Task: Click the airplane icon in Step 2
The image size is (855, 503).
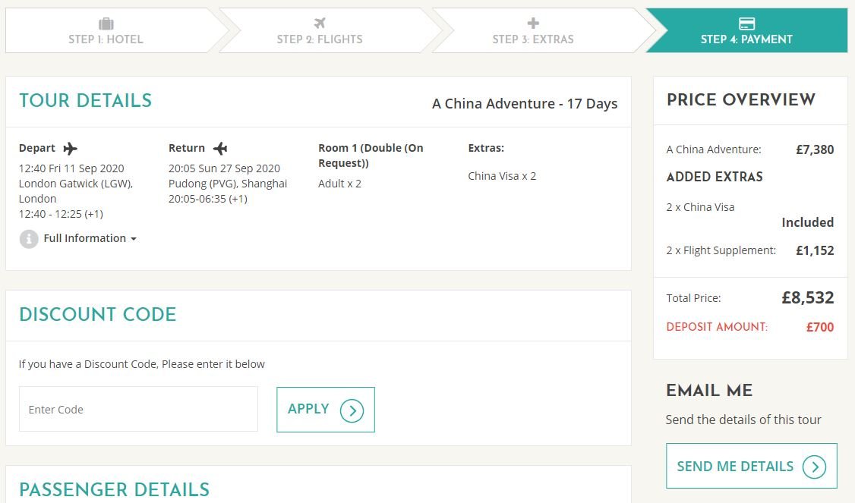Action: click(320, 23)
